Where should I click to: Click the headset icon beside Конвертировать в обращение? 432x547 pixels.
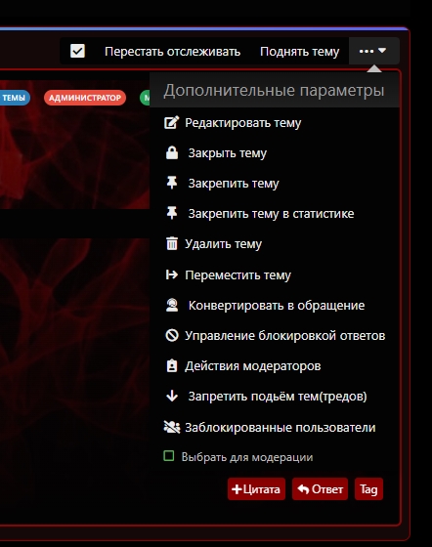(172, 305)
